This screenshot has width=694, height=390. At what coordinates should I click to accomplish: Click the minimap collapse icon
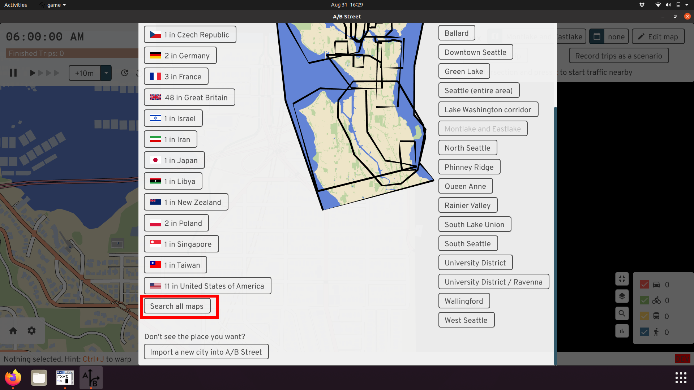pyautogui.click(x=622, y=279)
